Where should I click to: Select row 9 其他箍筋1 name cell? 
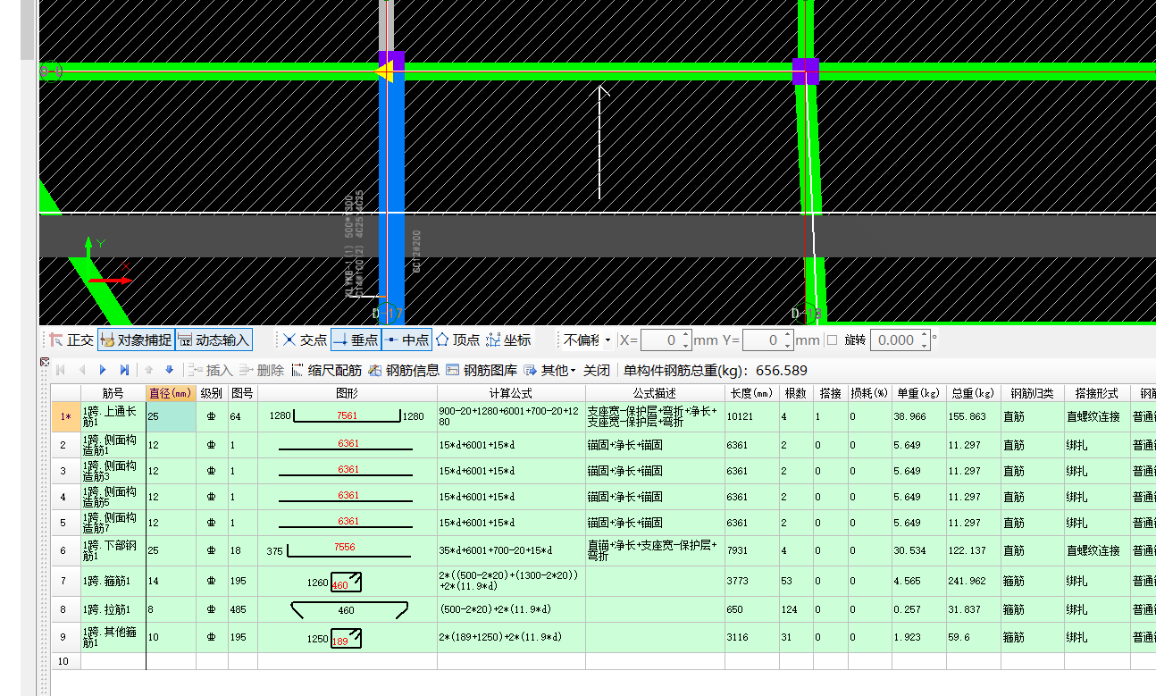point(113,637)
